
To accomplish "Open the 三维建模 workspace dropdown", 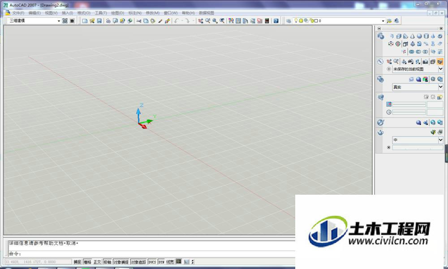I will pos(59,21).
